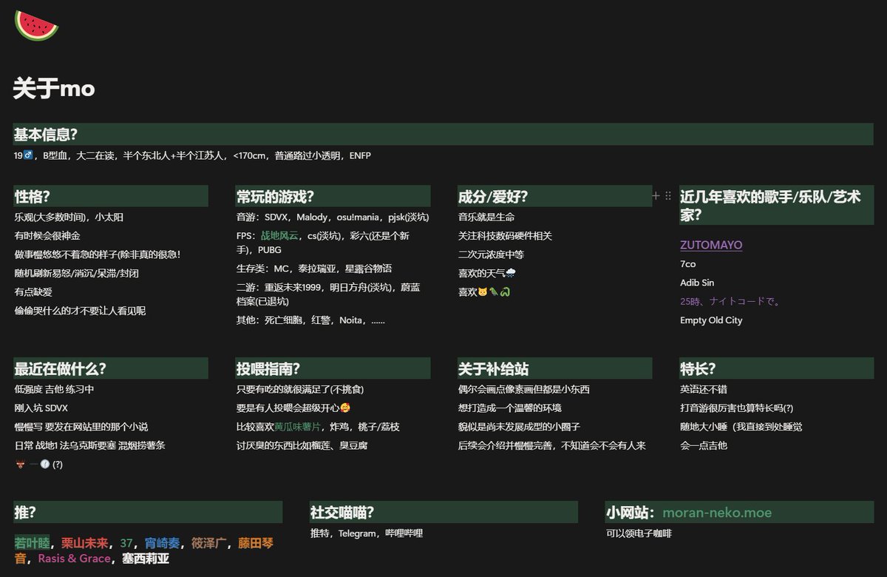Click the pink text Rasis & Grace
The width and height of the screenshot is (887, 577).
74,559
